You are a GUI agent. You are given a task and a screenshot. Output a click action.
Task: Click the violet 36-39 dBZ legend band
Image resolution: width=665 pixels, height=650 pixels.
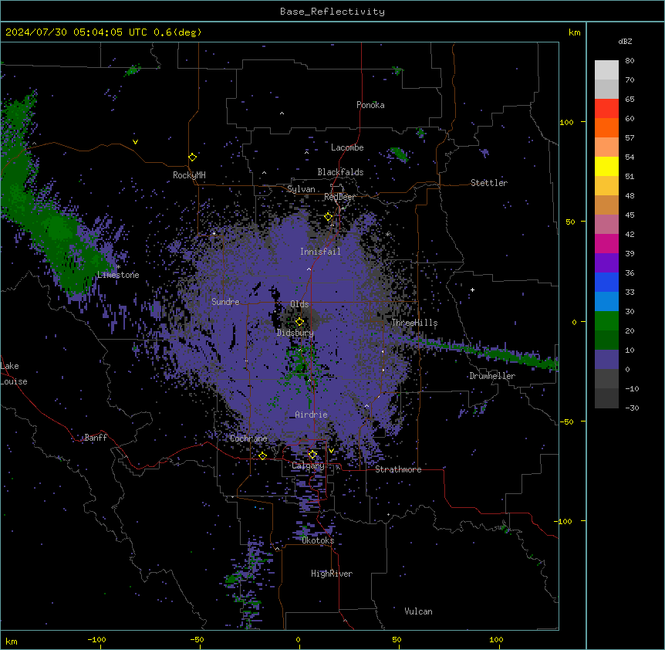[606, 263]
